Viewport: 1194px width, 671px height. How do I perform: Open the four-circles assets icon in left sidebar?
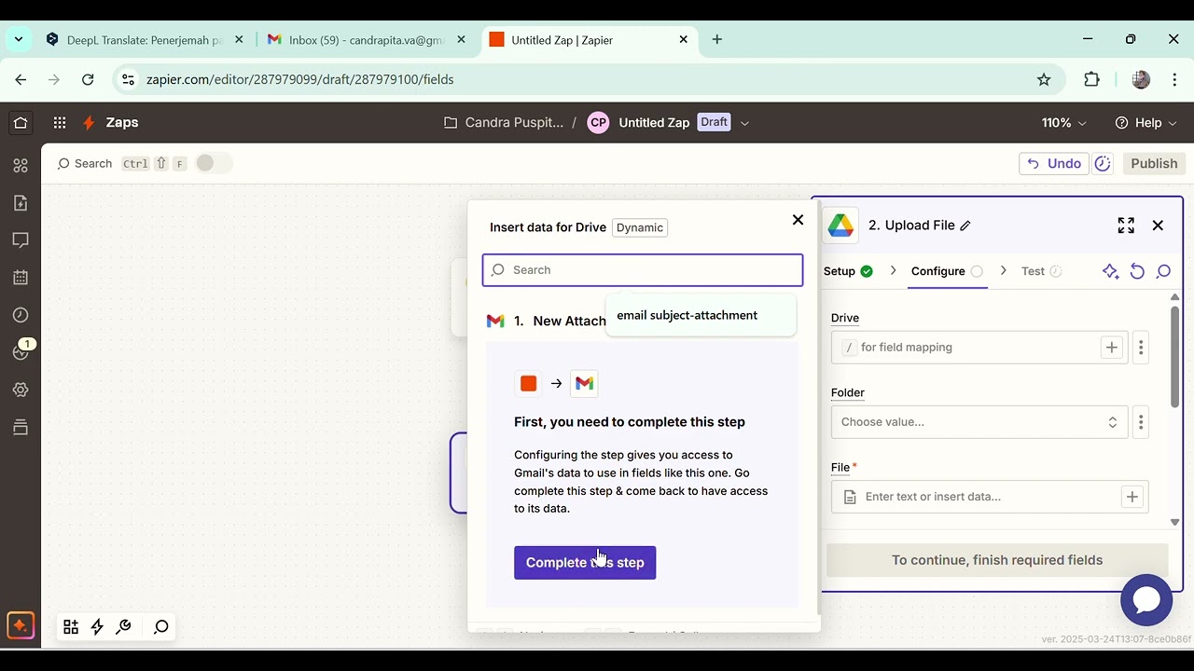coord(21,166)
